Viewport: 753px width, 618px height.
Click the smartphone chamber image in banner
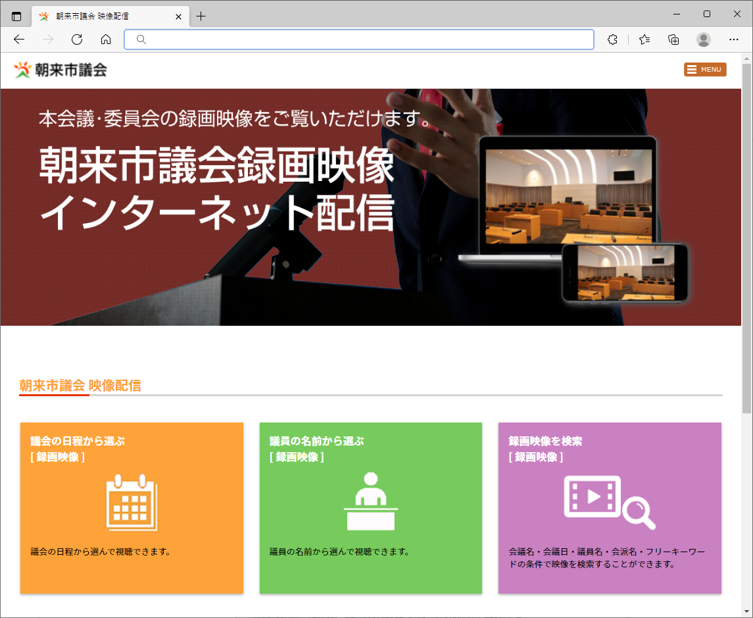point(625,272)
